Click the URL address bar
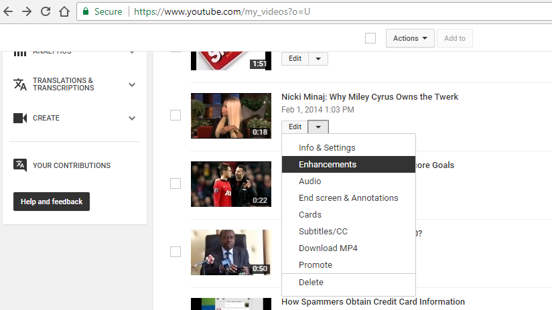Image resolution: width=552 pixels, height=310 pixels. click(x=314, y=11)
